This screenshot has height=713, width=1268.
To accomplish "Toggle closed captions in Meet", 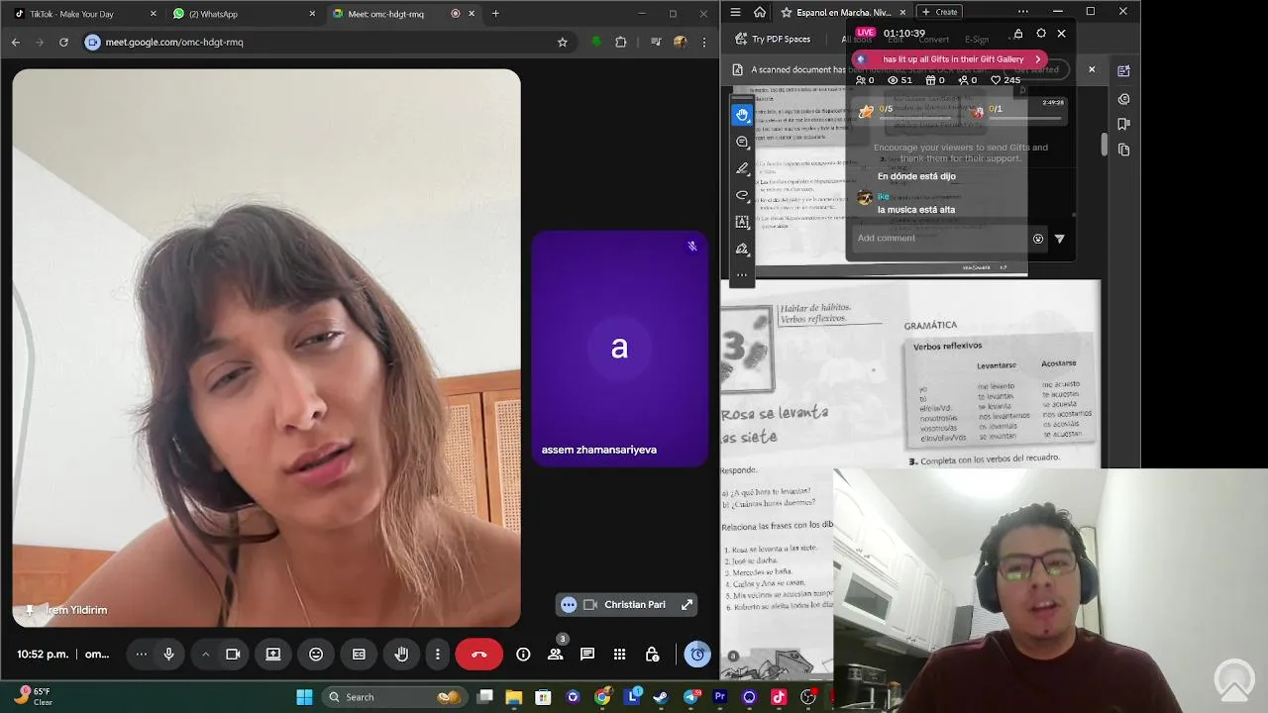I will 359,655.
